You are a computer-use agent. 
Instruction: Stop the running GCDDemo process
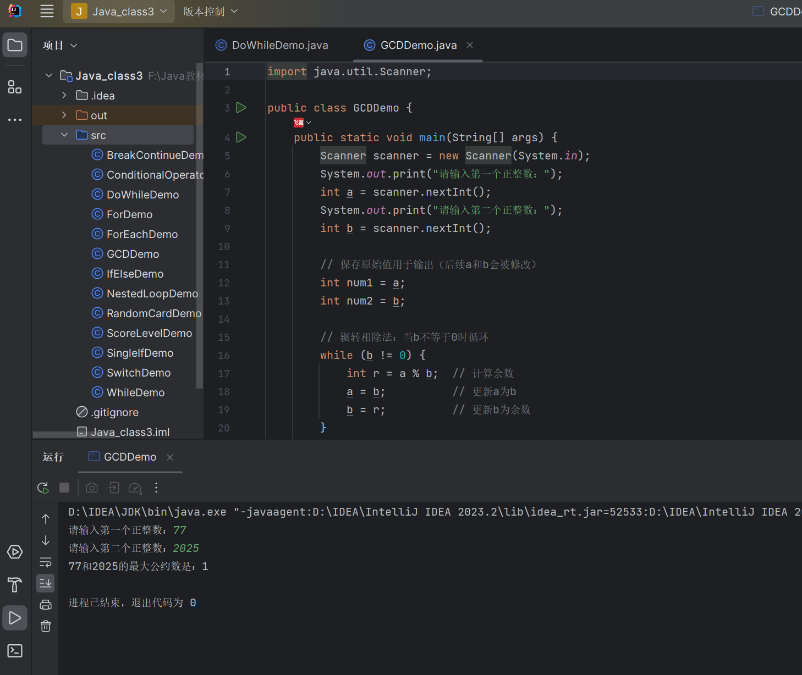tap(64, 488)
